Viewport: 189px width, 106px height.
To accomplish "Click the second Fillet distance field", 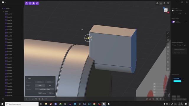I will point(50,82).
